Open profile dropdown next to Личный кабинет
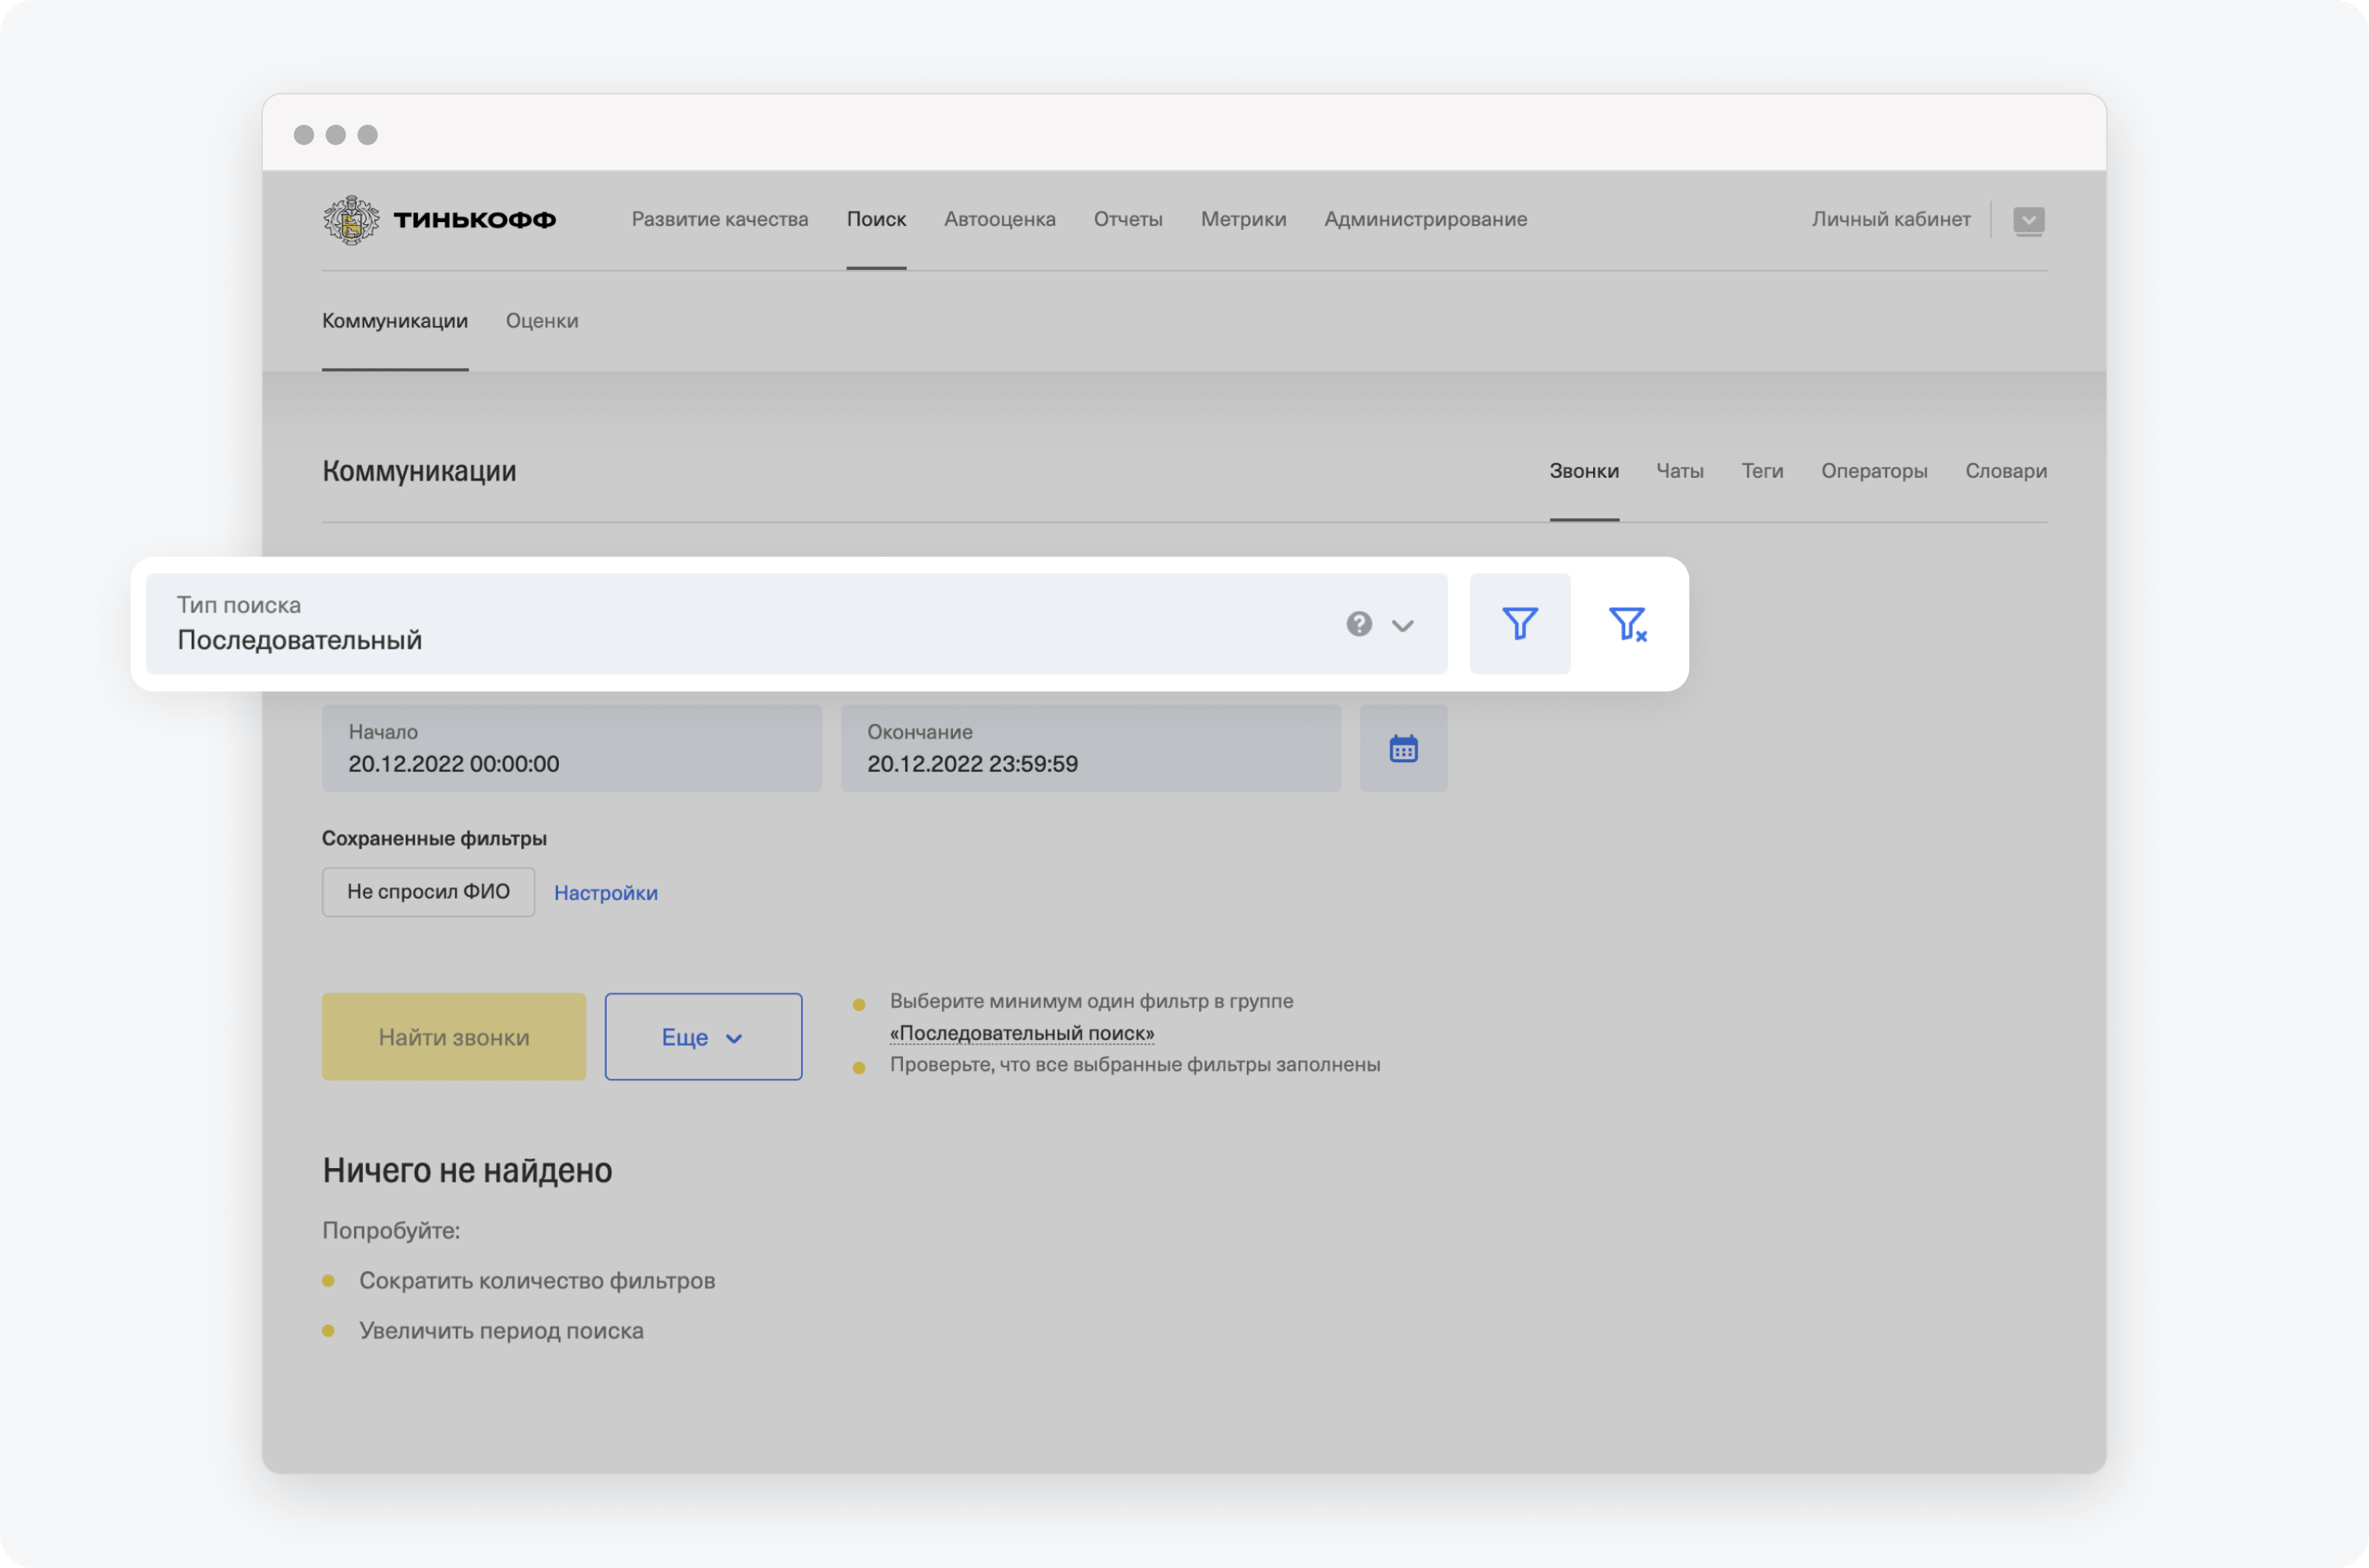The image size is (2369, 1568). pos(2028,220)
